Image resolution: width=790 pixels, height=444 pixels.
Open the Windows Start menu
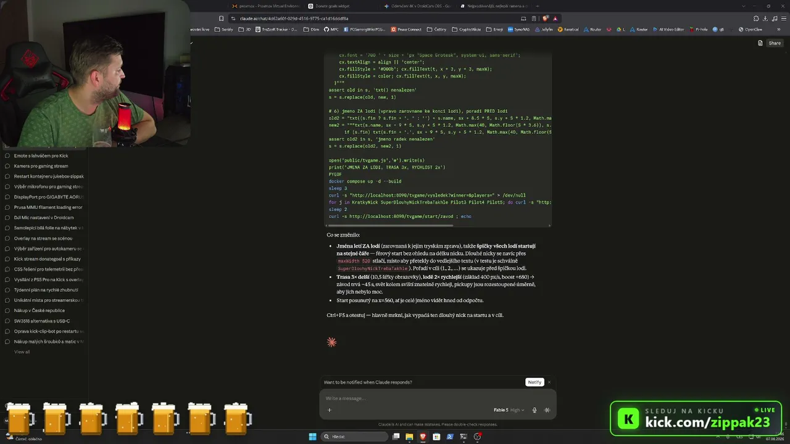312,437
